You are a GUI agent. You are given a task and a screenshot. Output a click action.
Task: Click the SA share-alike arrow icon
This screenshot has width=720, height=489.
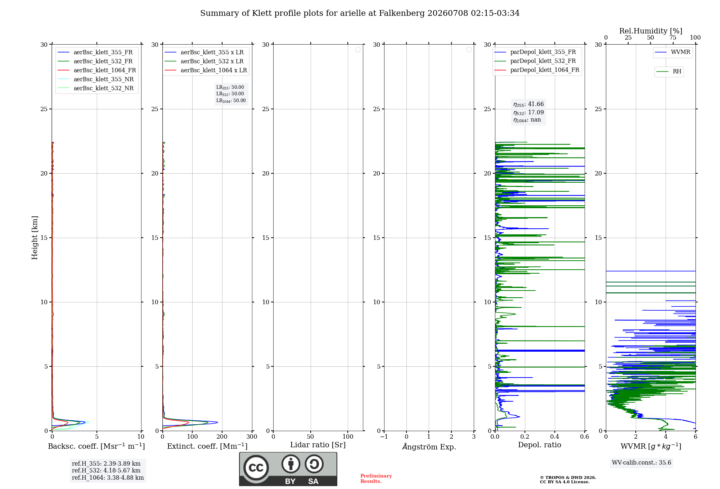314,464
